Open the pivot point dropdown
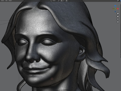This screenshot has height=91, width=121. [x=59, y=1]
